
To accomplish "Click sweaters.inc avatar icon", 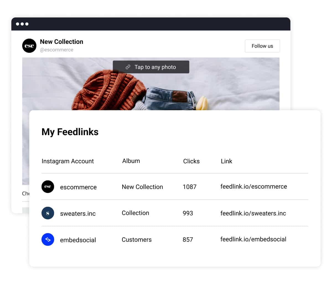I will pos(48,213).
